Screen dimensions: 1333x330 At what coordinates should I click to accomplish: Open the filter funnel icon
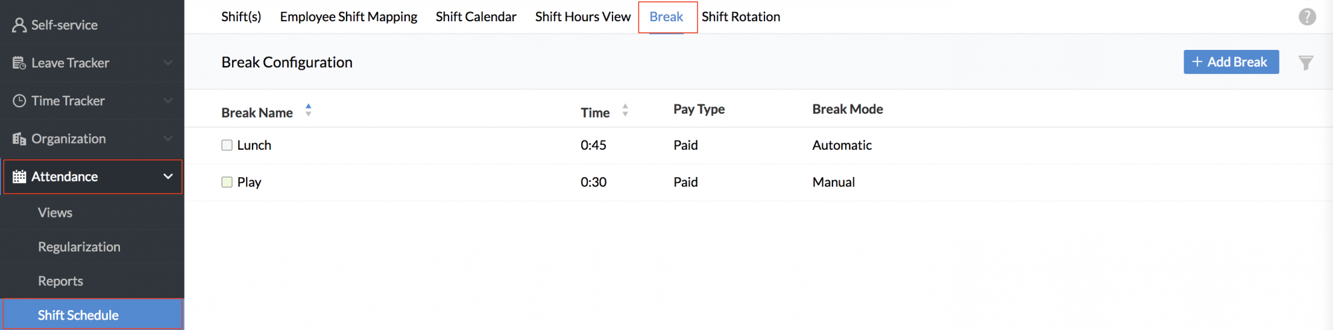(1306, 63)
